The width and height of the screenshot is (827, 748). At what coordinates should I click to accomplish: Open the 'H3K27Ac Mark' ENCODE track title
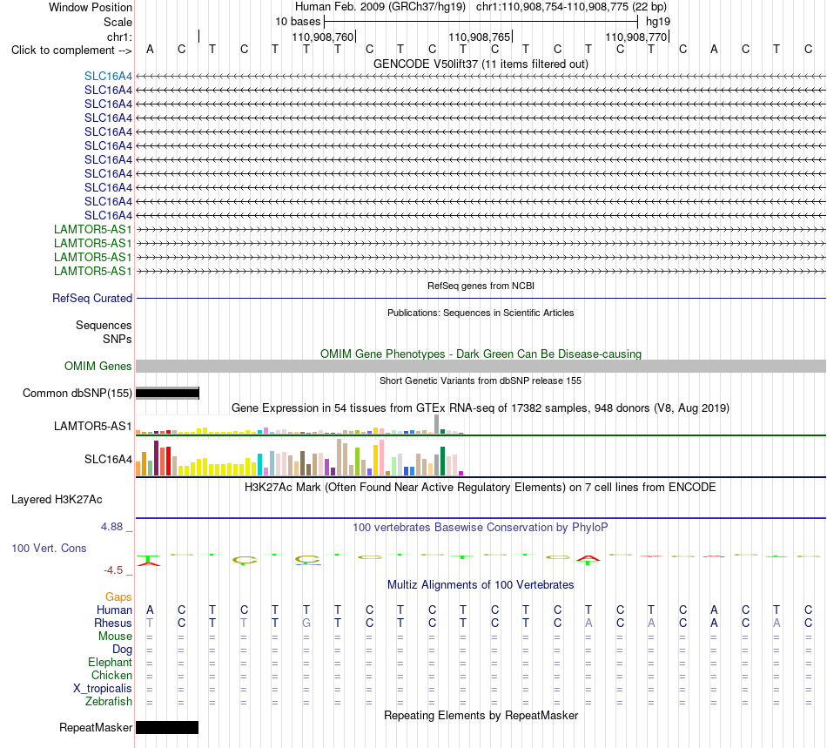click(481, 487)
